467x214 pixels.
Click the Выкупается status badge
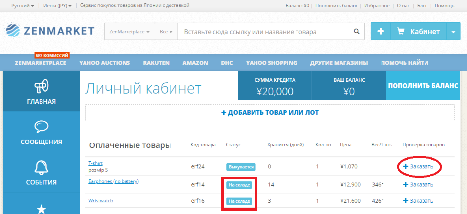(x=241, y=167)
